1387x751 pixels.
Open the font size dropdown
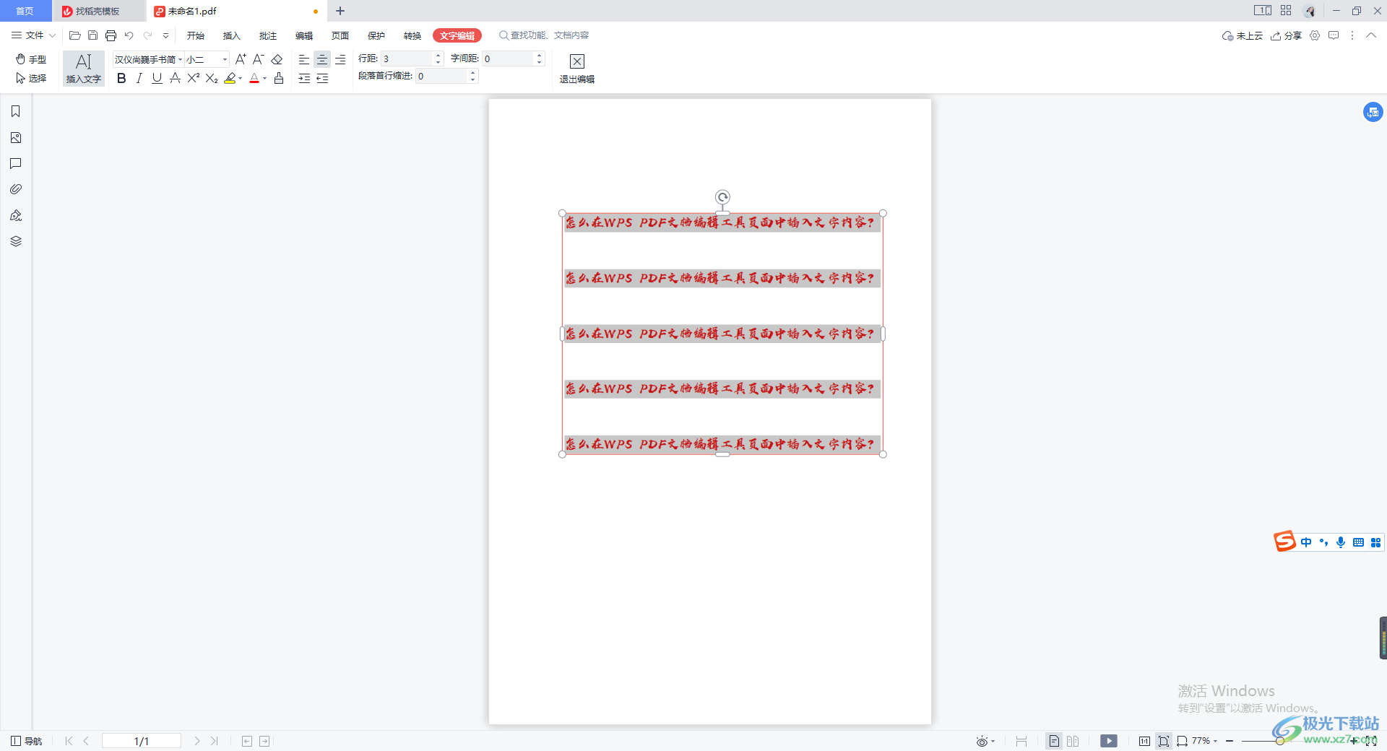(225, 59)
